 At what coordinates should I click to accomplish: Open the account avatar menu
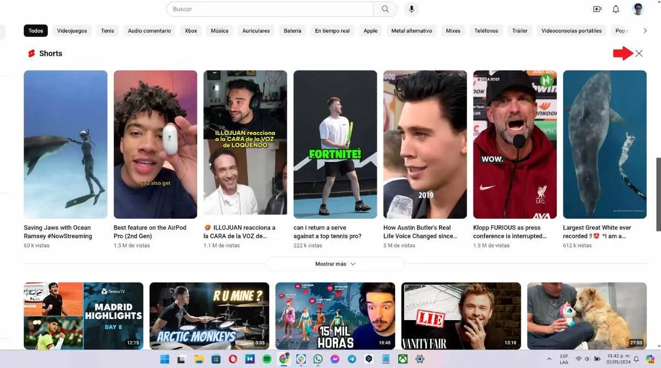[638, 9]
